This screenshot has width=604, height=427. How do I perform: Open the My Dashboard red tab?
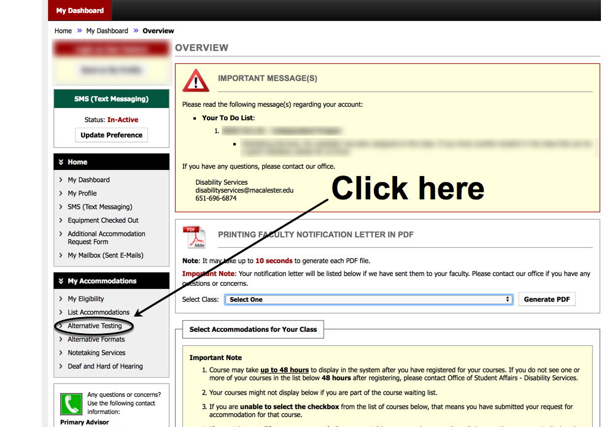[80, 10]
